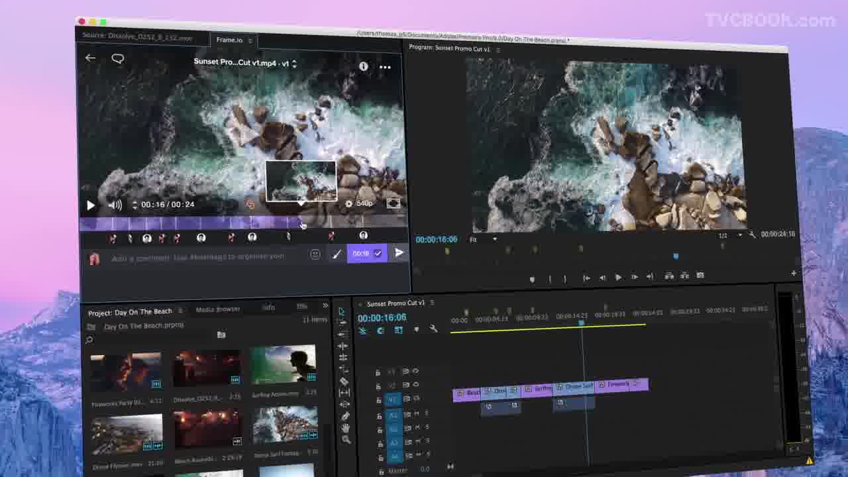Screen dimensions: 848x477
Task: Show more Project panel tabs chevron
Action: [325, 305]
